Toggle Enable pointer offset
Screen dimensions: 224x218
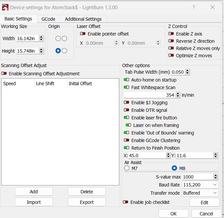[x=83, y=34]
